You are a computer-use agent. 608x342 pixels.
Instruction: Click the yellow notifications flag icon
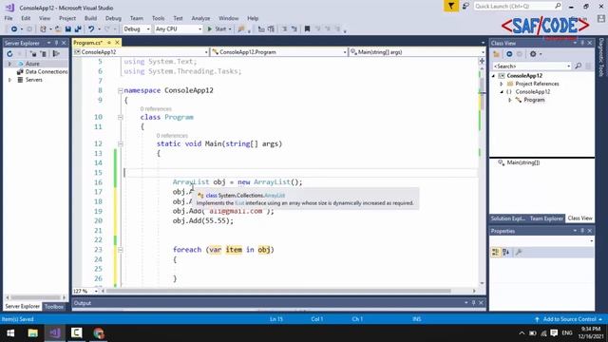coord(451,7)
